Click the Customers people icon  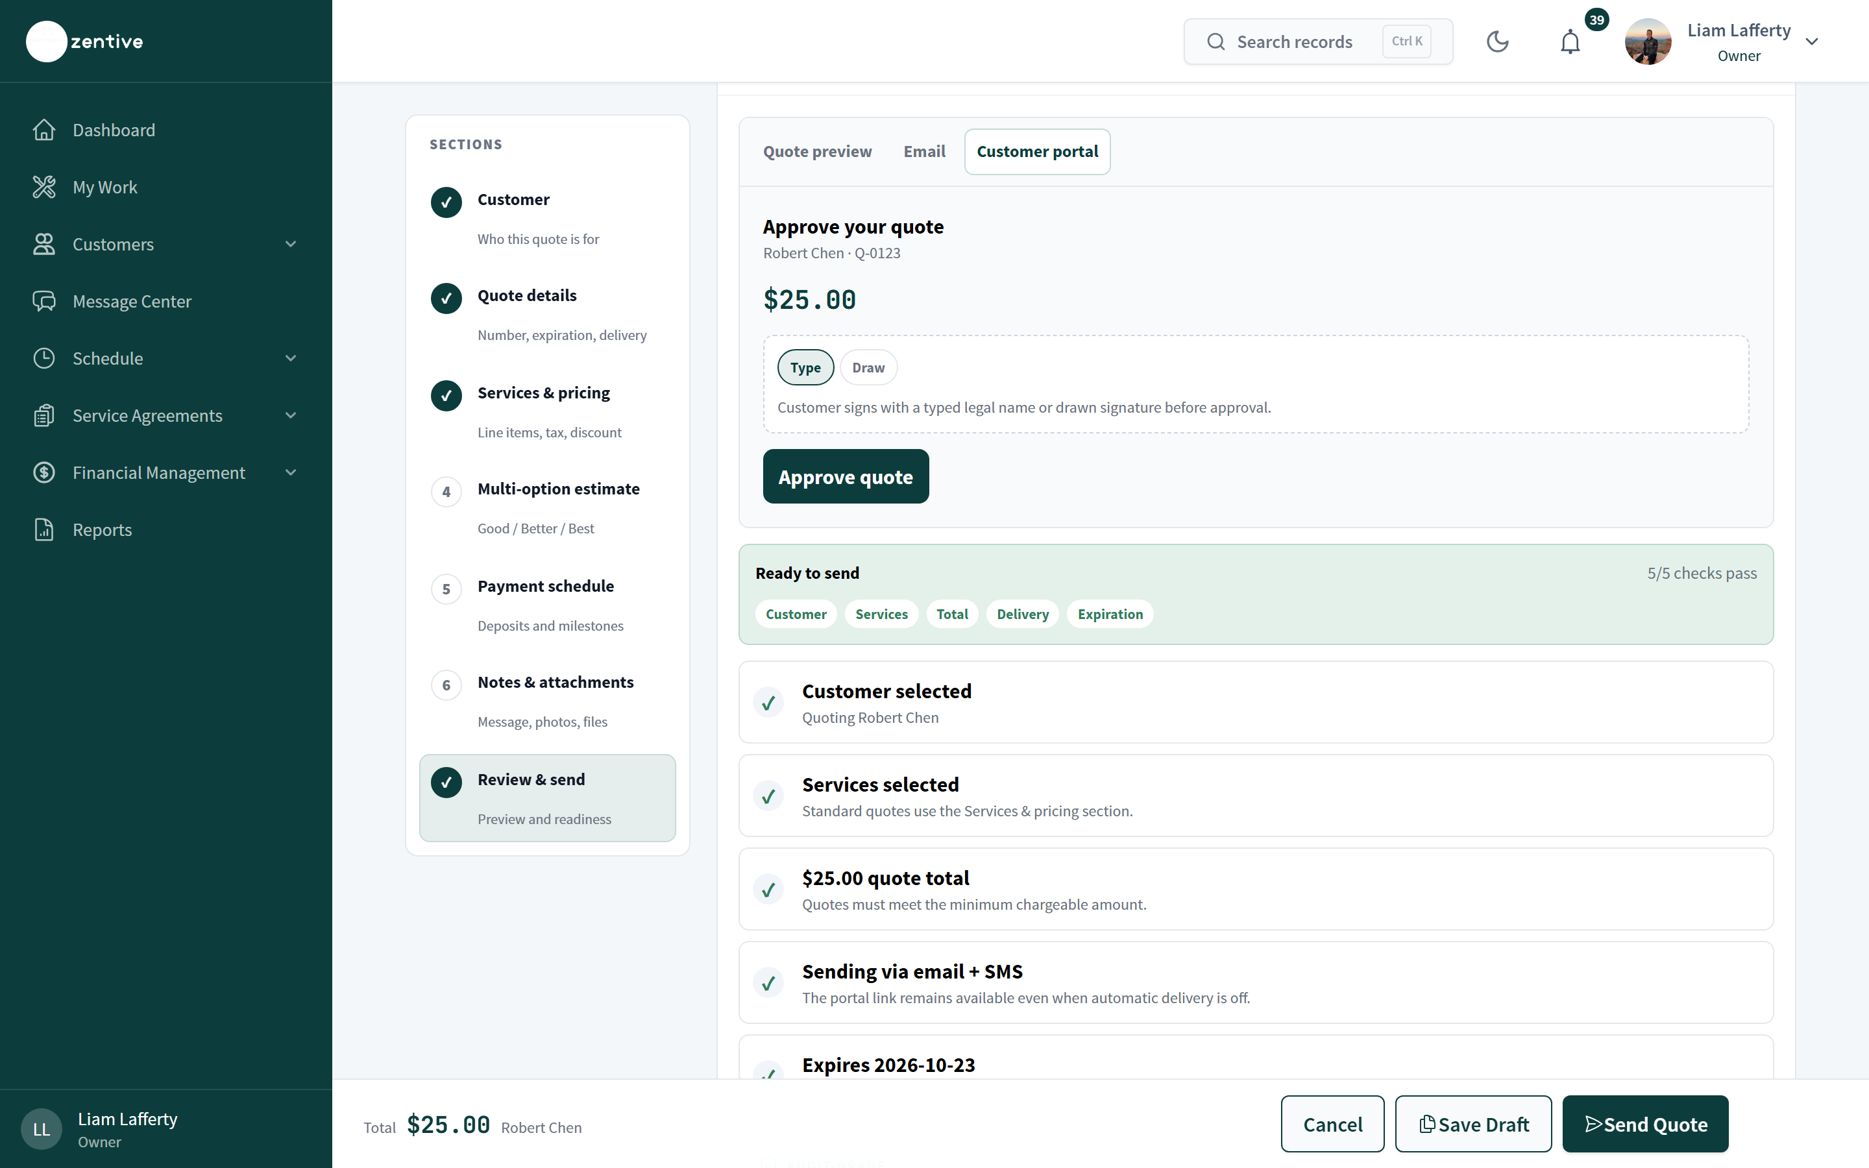(x=44, y=244)
